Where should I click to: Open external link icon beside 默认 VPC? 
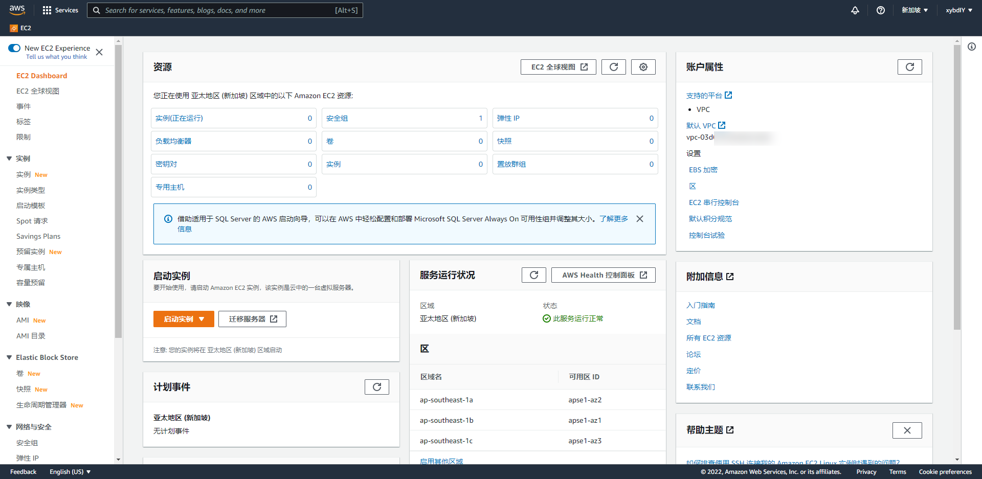pyautogui.click(x=722, y=125)
